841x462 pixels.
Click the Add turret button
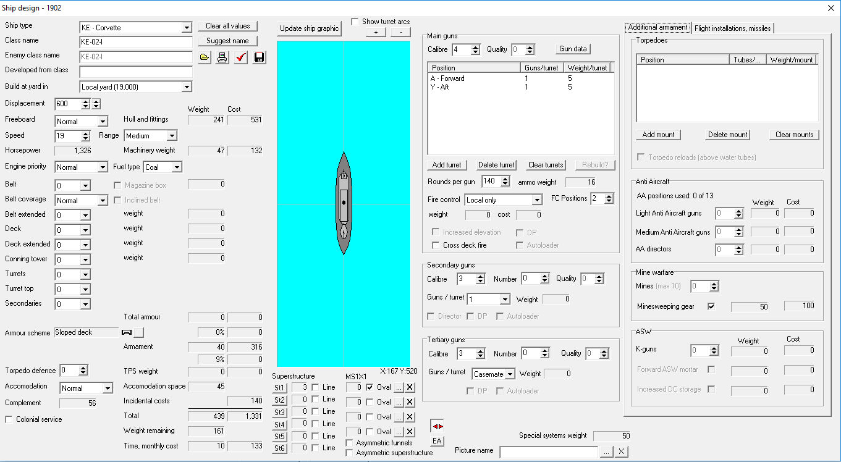(x=447, y=165)
